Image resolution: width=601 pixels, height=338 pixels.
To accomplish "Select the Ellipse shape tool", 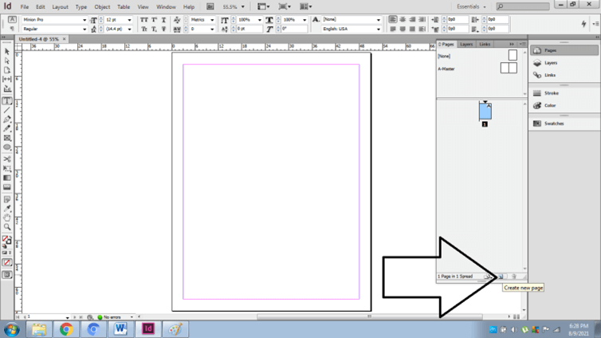I will point(7,147).
